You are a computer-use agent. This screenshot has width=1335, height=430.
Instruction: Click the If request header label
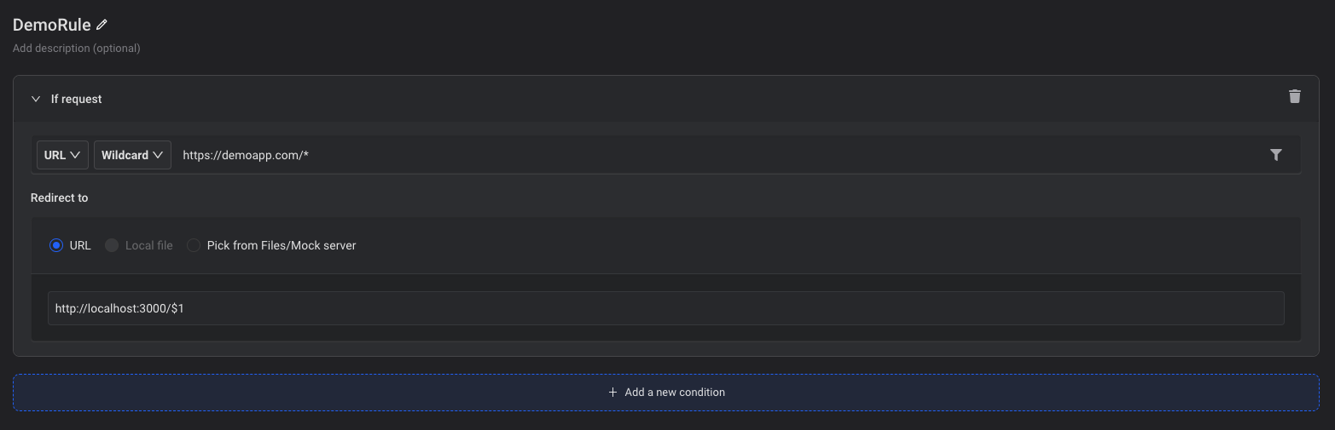coord(76,99)
